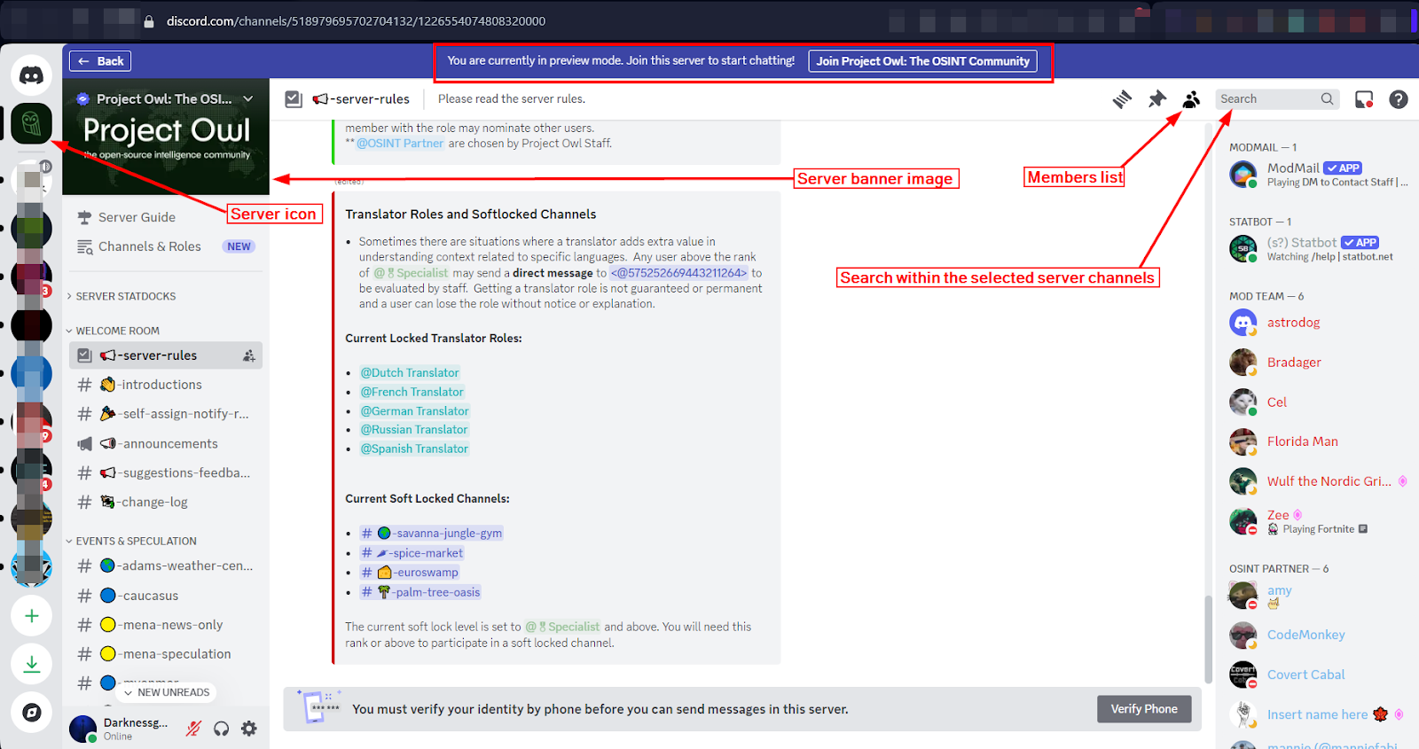Toggle deafen headphones
Viewport: 1419px width, 749px height.
222,729
